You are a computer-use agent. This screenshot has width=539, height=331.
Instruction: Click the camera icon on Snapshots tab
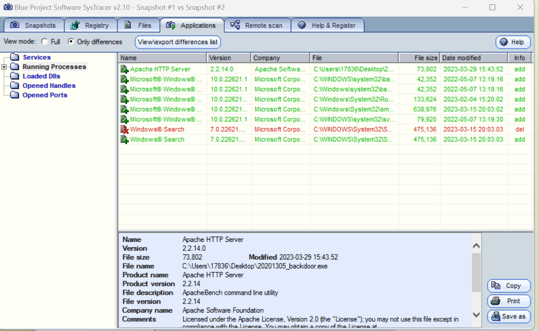(x=15, y=25)
